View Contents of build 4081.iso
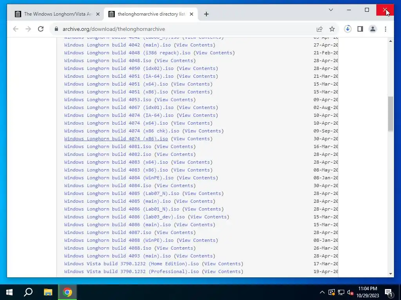 coord(175,147)
